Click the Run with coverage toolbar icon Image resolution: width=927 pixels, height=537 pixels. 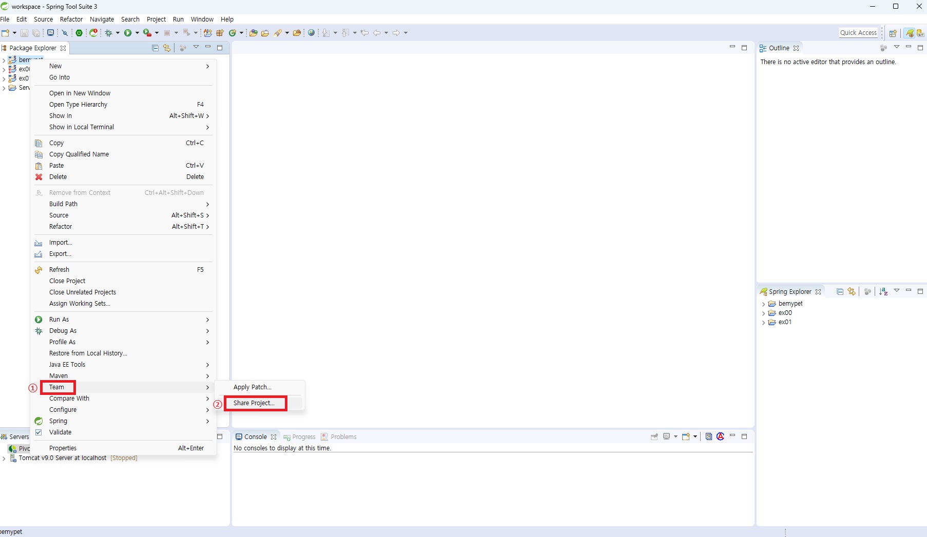[147, 33]
